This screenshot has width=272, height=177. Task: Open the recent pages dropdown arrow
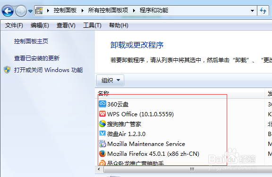[x=30, y=11]
